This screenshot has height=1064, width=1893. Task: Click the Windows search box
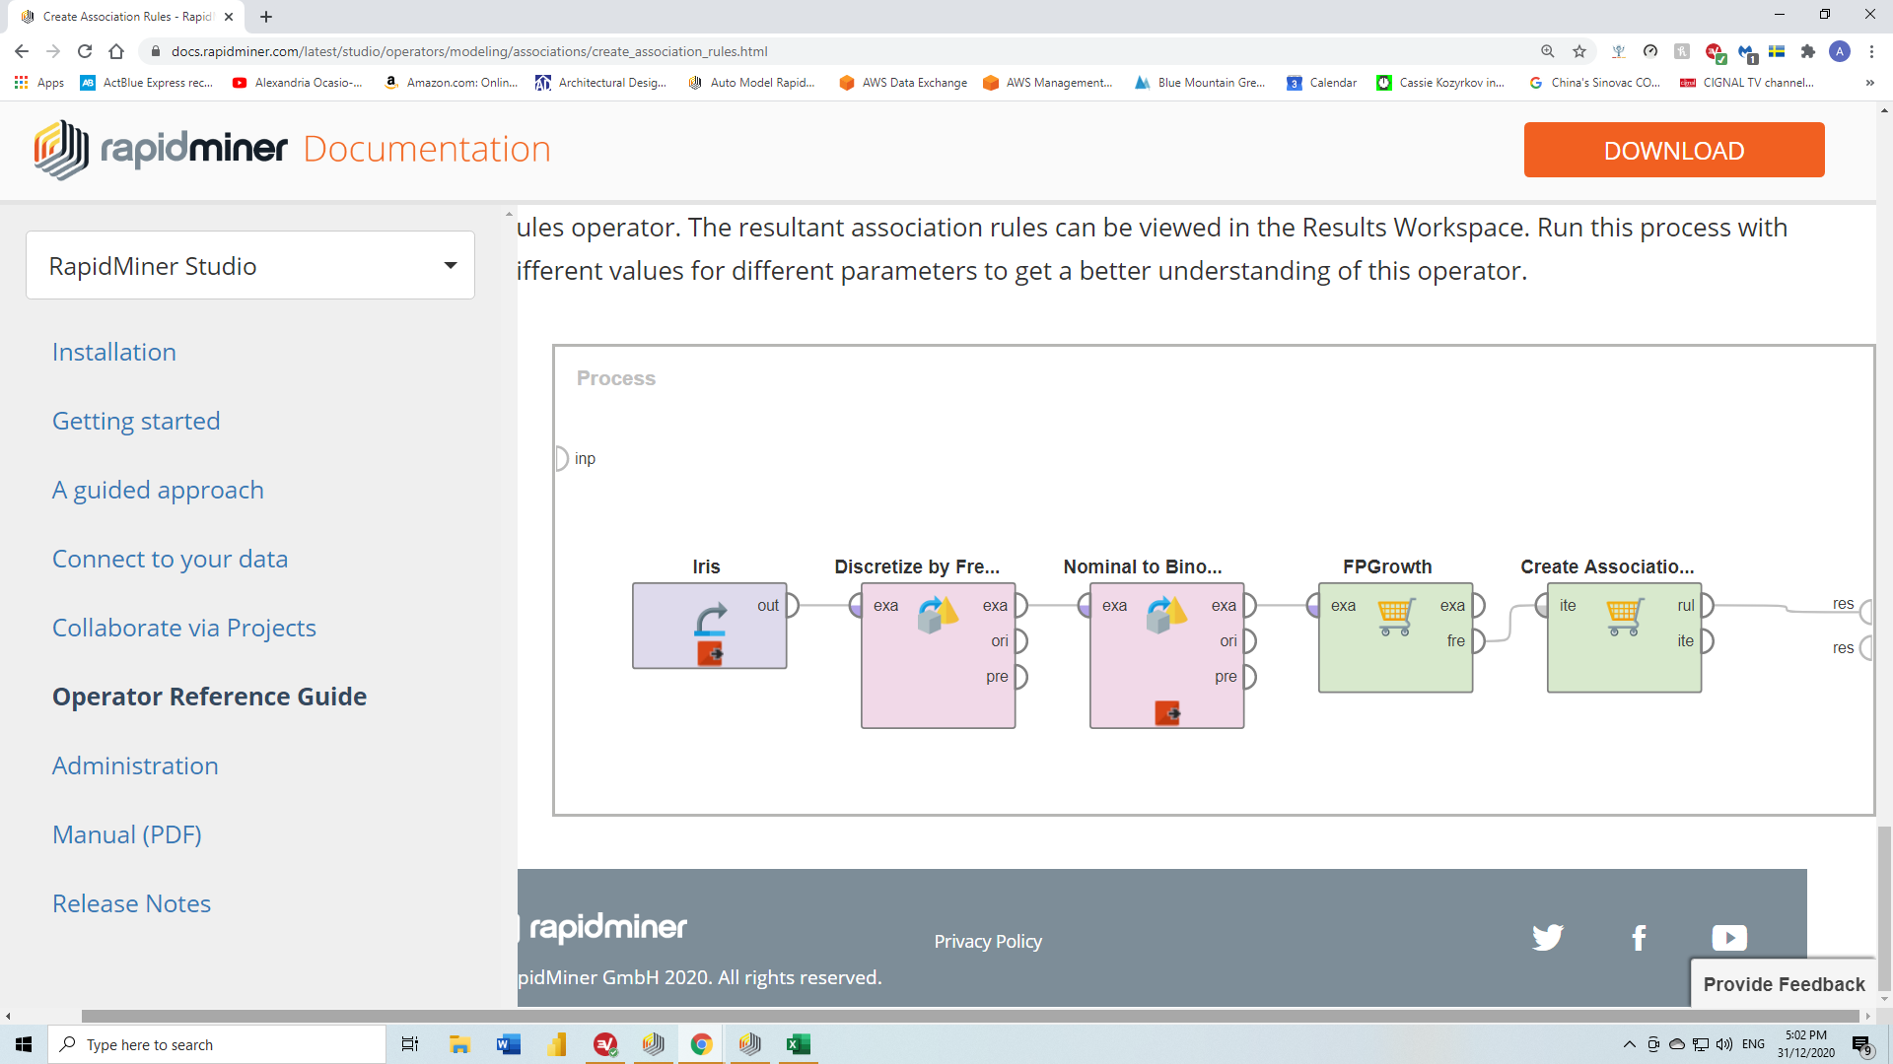(217, 1044)
